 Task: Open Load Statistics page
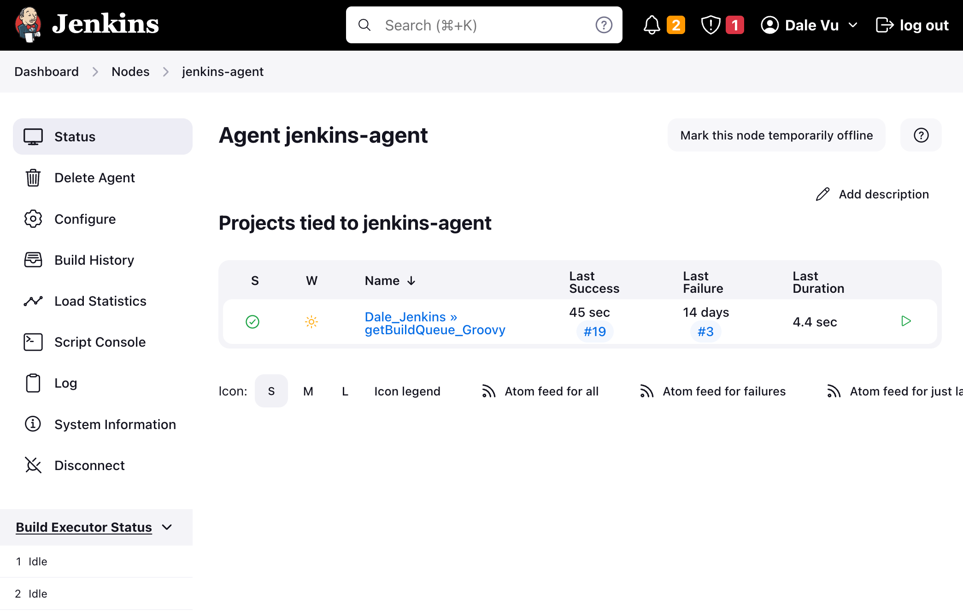pos(100,301)
